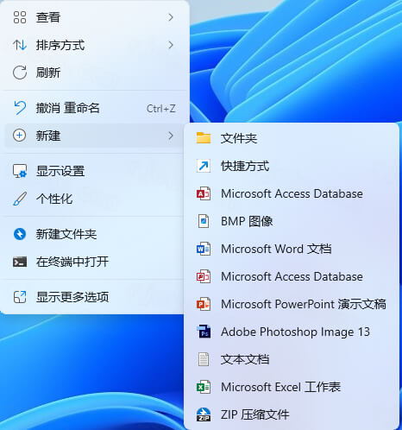Click the up-down arrows icon for 排序方式
The width and height of the screenshot is (402, 430).
click(20, 45)
